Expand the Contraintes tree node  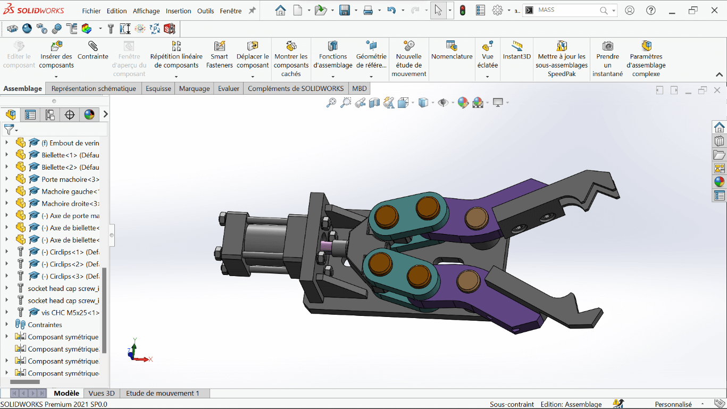pos(6,324)
